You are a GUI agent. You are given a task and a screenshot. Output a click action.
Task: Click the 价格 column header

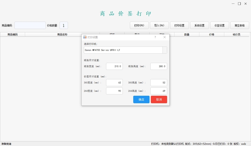211,34
